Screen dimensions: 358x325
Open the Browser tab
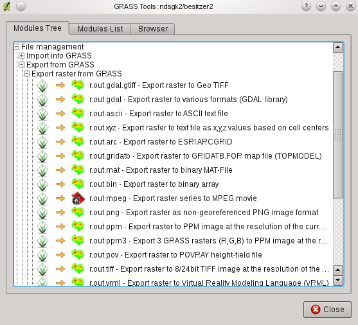pyautogui.click(x=153, y=29)
